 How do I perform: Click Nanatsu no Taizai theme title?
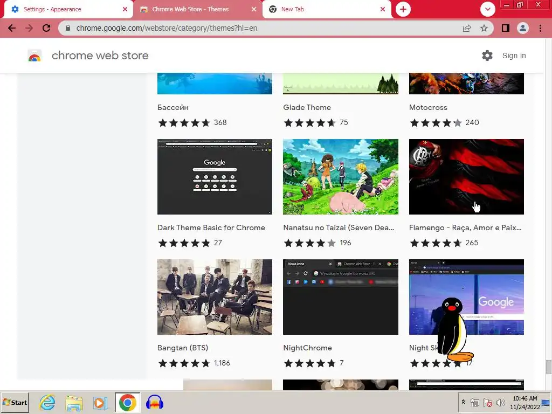(x=339, y=228)
